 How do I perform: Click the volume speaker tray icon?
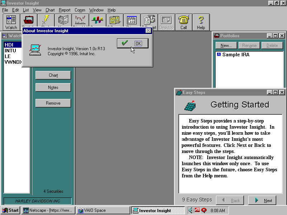191,210
